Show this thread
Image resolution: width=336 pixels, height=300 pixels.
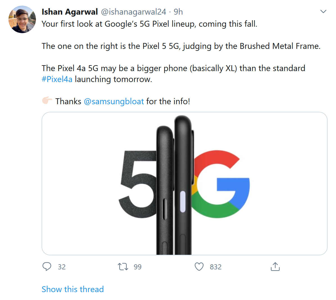[x=73, y=289]
